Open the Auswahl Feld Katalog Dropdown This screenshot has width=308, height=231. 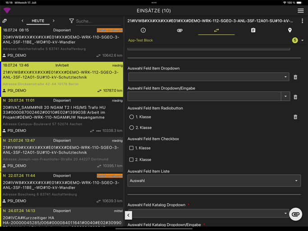(x=209, y=213)
